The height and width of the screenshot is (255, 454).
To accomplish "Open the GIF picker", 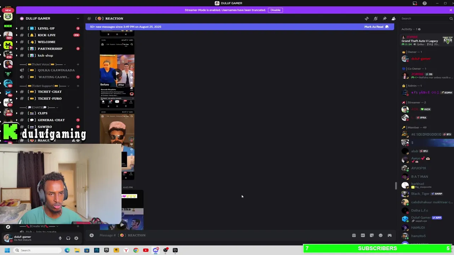I will tap(362, 235).
